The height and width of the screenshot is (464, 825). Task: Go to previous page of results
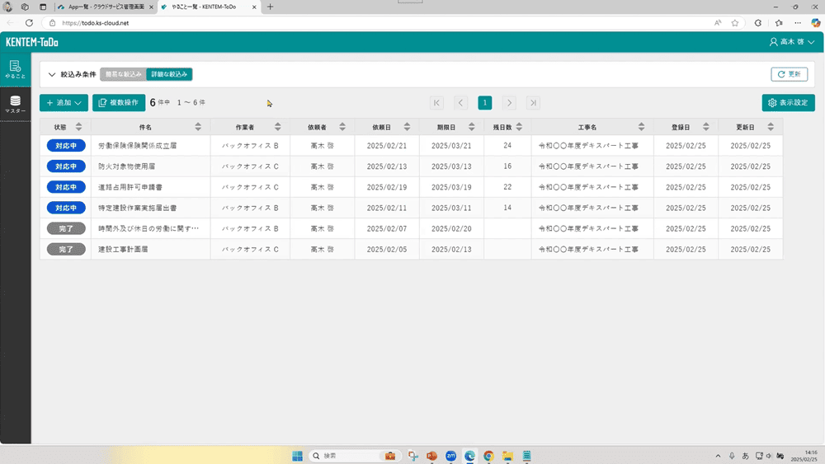tap(461, 103)
